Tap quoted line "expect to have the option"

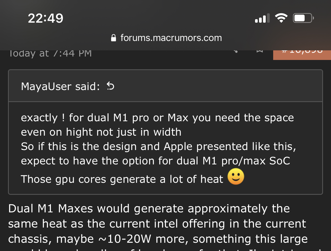click(155, 161)
